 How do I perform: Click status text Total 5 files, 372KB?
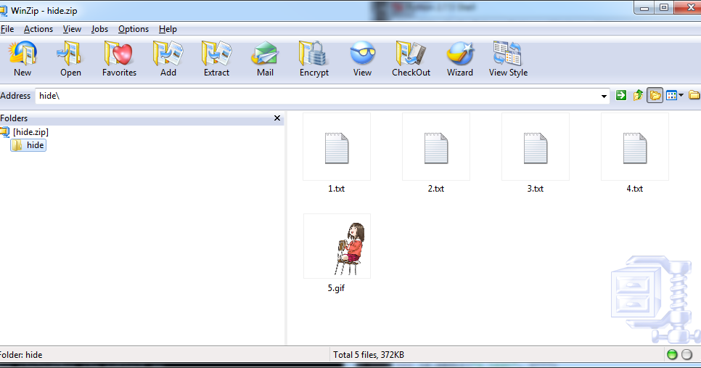click(x=369, y=355)
